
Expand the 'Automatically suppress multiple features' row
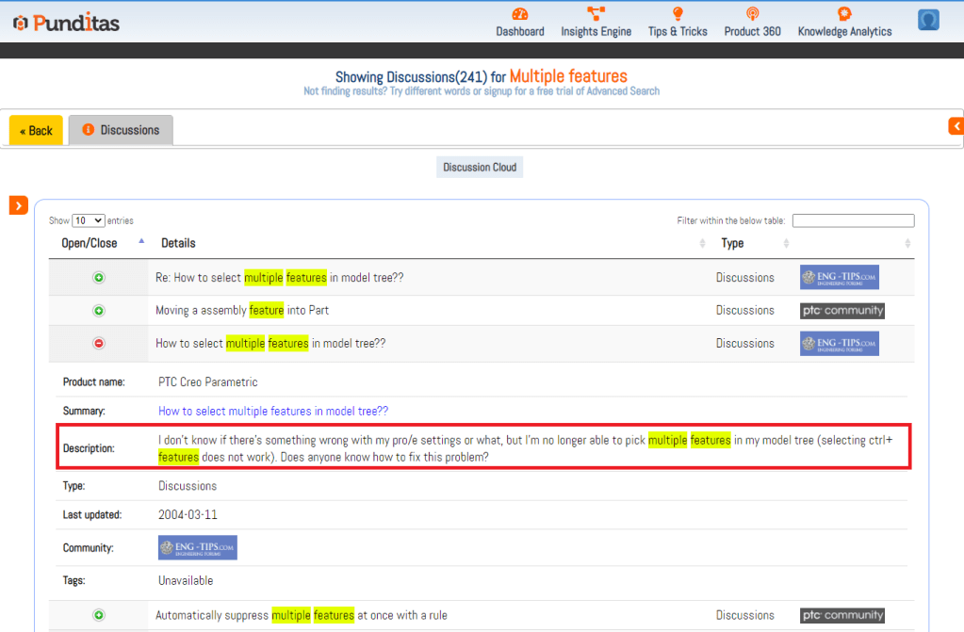pos(99,615)
